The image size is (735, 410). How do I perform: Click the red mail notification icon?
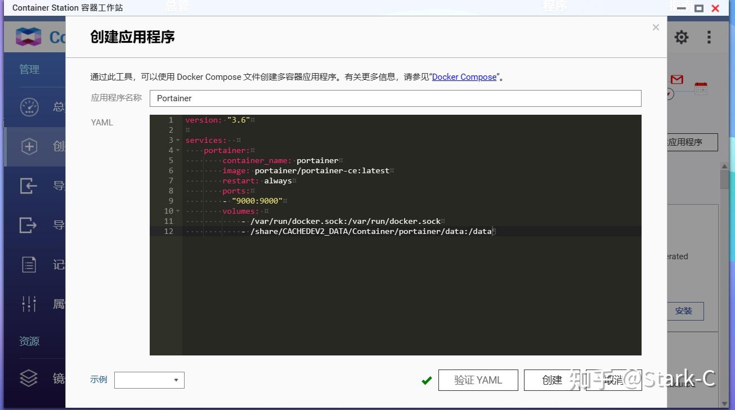(x=676, y=80)
